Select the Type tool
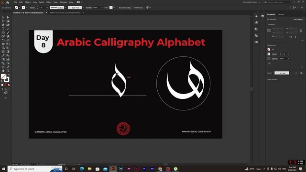Viewport: 306px width, 172px height. [3, 29]
